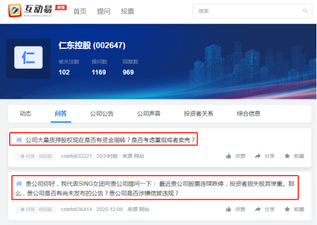This screenshot has width=317, height=225.
Task: Switch to the 公司公告 tab
Action: pyautogui.click(x=101, y=113)
